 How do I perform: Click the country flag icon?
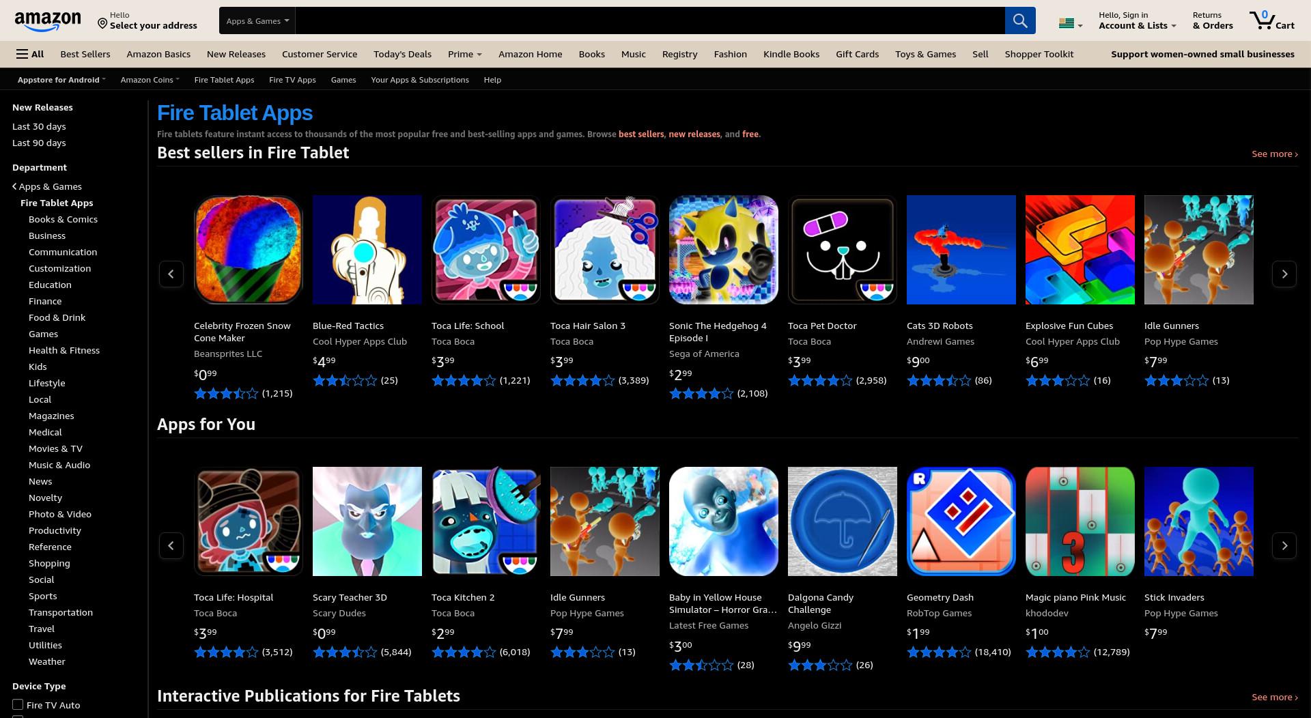tap(1066, 24)
